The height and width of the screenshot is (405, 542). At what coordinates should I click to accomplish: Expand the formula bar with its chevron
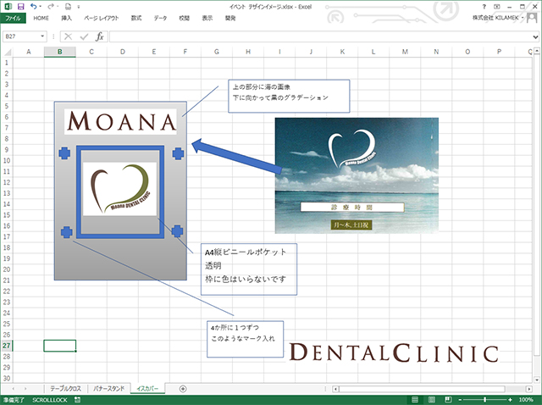(535, 36)
